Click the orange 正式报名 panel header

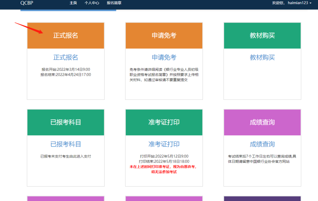(x=65, y=35)
